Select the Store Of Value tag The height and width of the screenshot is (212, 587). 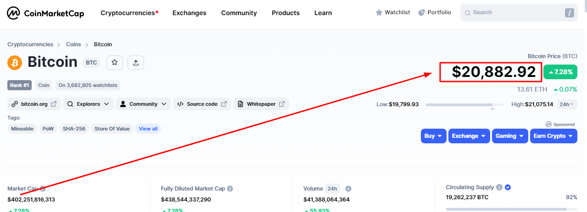point(112,129)
